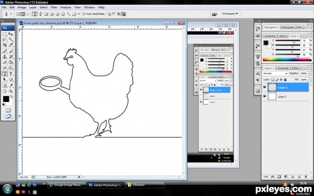Image resolution: width=314 pixels, height=196 pixels.
Task: Choose Polygon tool in options bar
Action: click(63, 14)
